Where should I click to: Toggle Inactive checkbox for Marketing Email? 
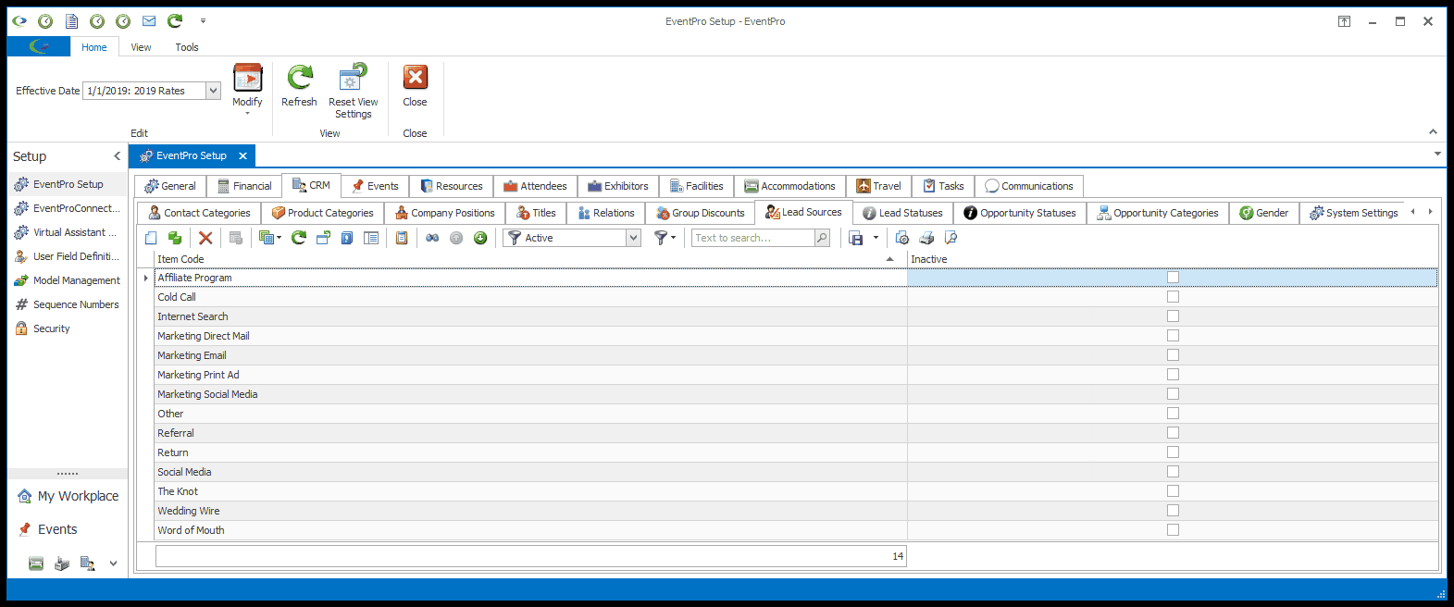tap(1173, 355)
